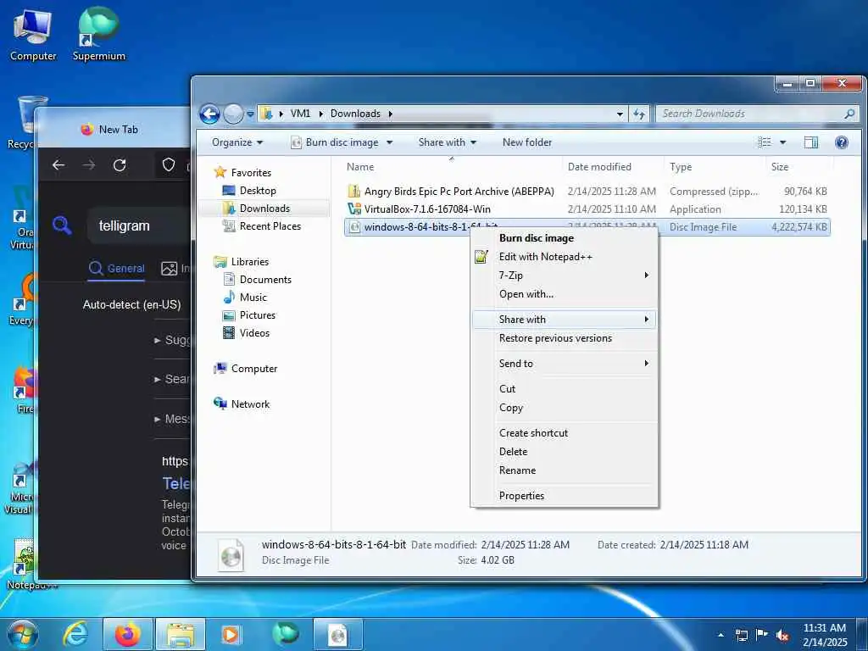Open the Share with toolbar menu
This screenshot has width=868, height=651.
pyautogui.click(x=448, y=142)
